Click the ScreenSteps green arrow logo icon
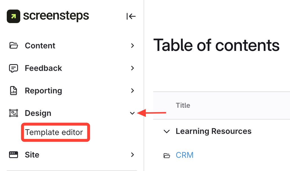Image resolution: width=290 pixels, height=171 pixels. 14,16
